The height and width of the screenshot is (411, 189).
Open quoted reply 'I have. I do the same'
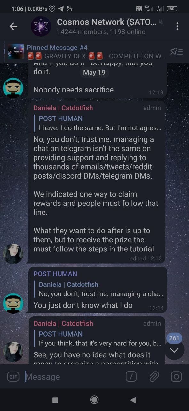point(99,123)
